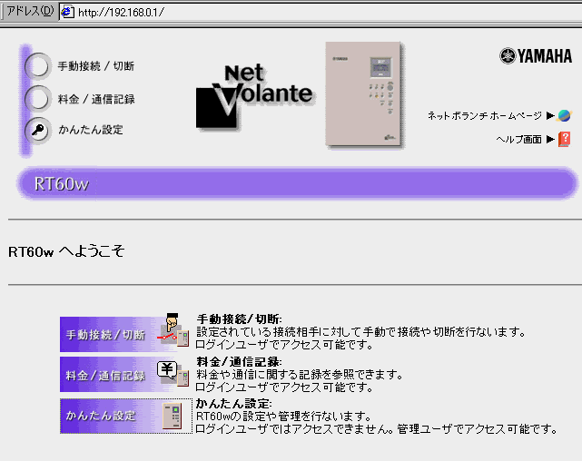Click the text 料金や通信に関する記録を参照できます。

tap(300, 375)
